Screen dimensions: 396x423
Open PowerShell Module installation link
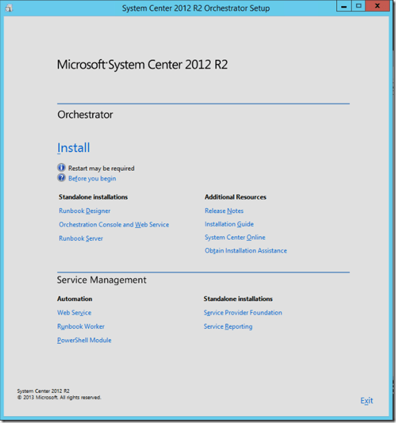pos(84,340)
